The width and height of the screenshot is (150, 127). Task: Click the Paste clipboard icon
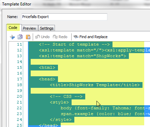[x=28, y=37]
